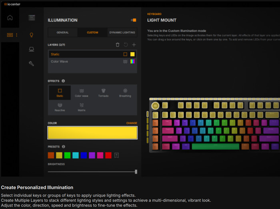Screen dimensions: 280x209
Task: Reset layers with the undo icon
Action: [126, 45]
